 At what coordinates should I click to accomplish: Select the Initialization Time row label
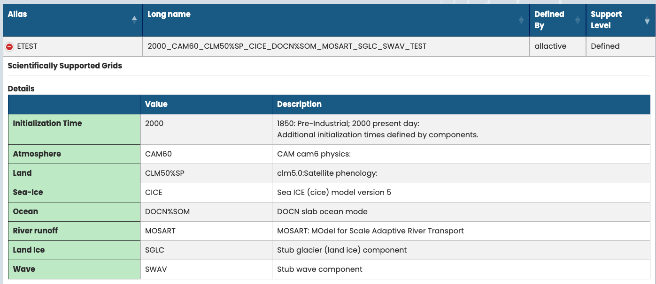click(47, 124)
